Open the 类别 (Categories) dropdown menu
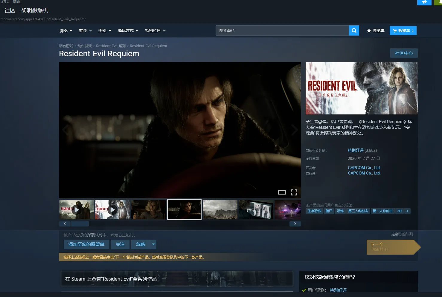The height and width of the screenshot is (297, 442). point(105,30)
